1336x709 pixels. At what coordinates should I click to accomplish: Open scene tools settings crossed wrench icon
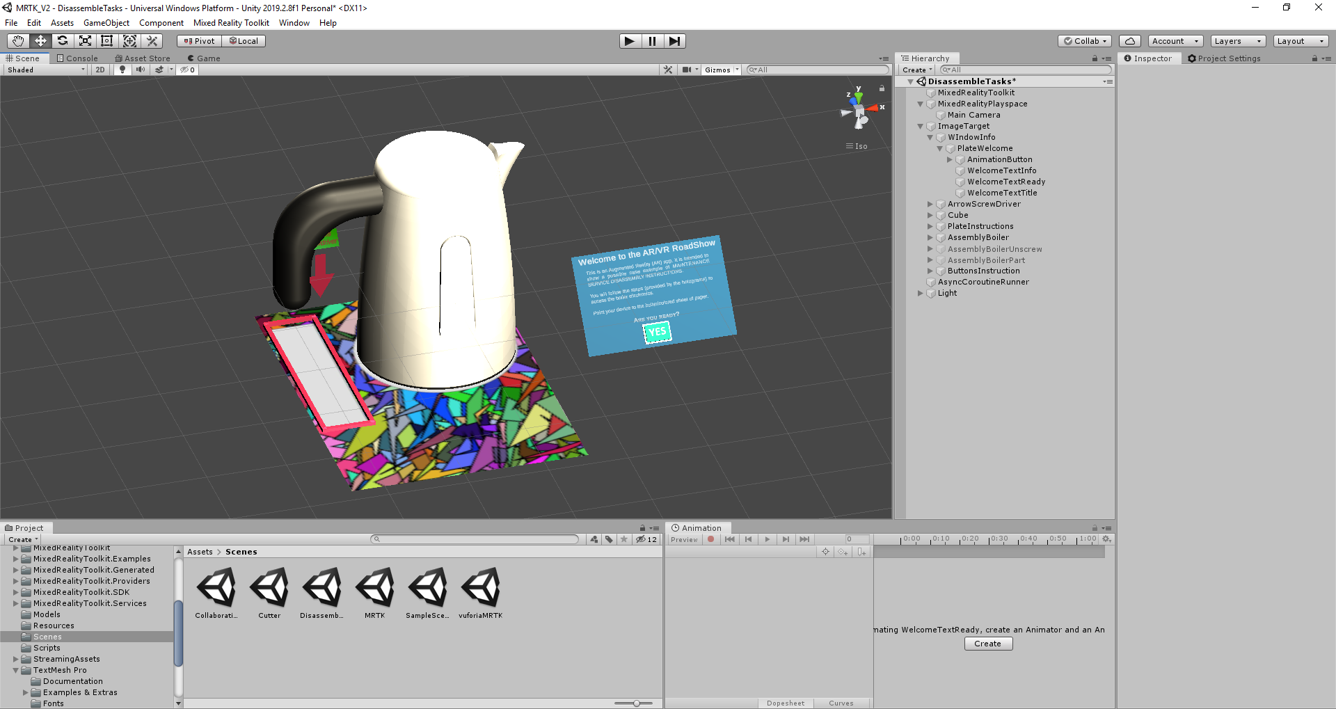click(x=668, y=70)
